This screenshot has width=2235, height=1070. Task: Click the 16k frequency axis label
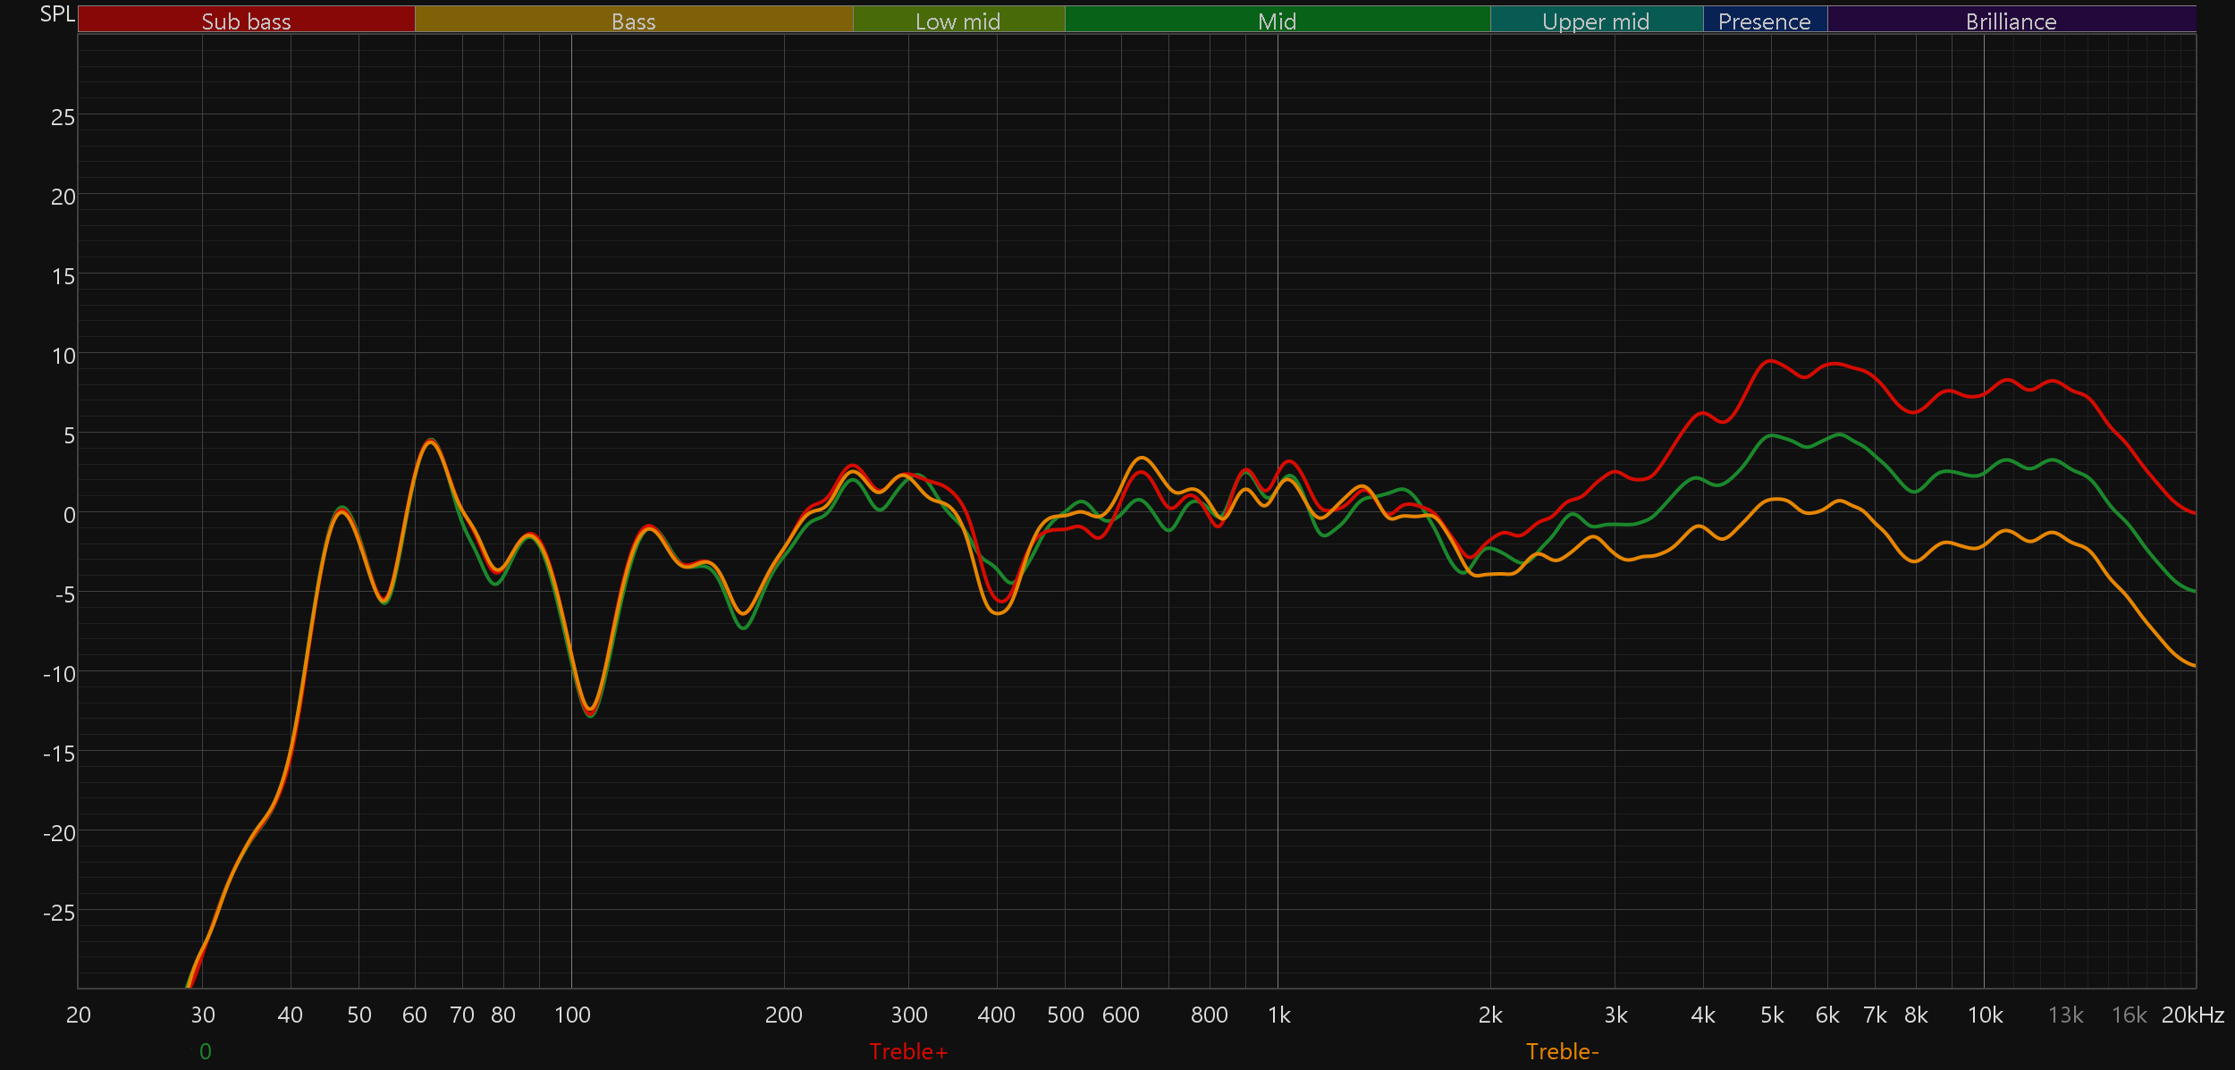point(2129,1015)
